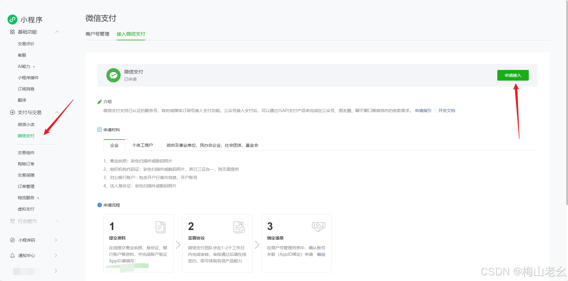Click the 前往 link in step 3
Screen dimensions: 568x281
321,254
